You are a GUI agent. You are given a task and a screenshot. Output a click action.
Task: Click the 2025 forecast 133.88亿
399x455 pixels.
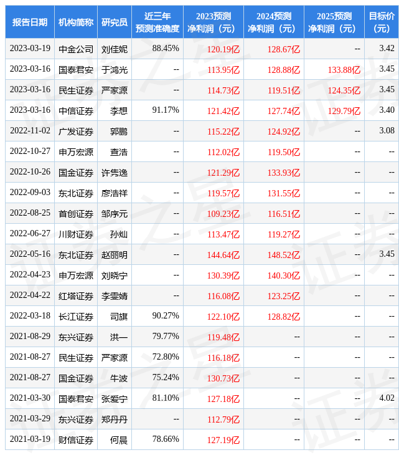click(x=344, y=70)
